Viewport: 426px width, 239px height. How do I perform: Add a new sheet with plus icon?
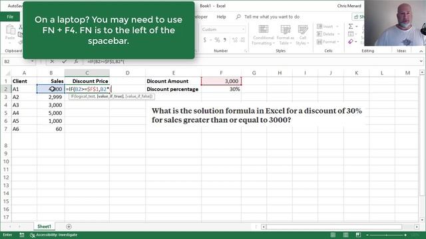pos(69,226)
